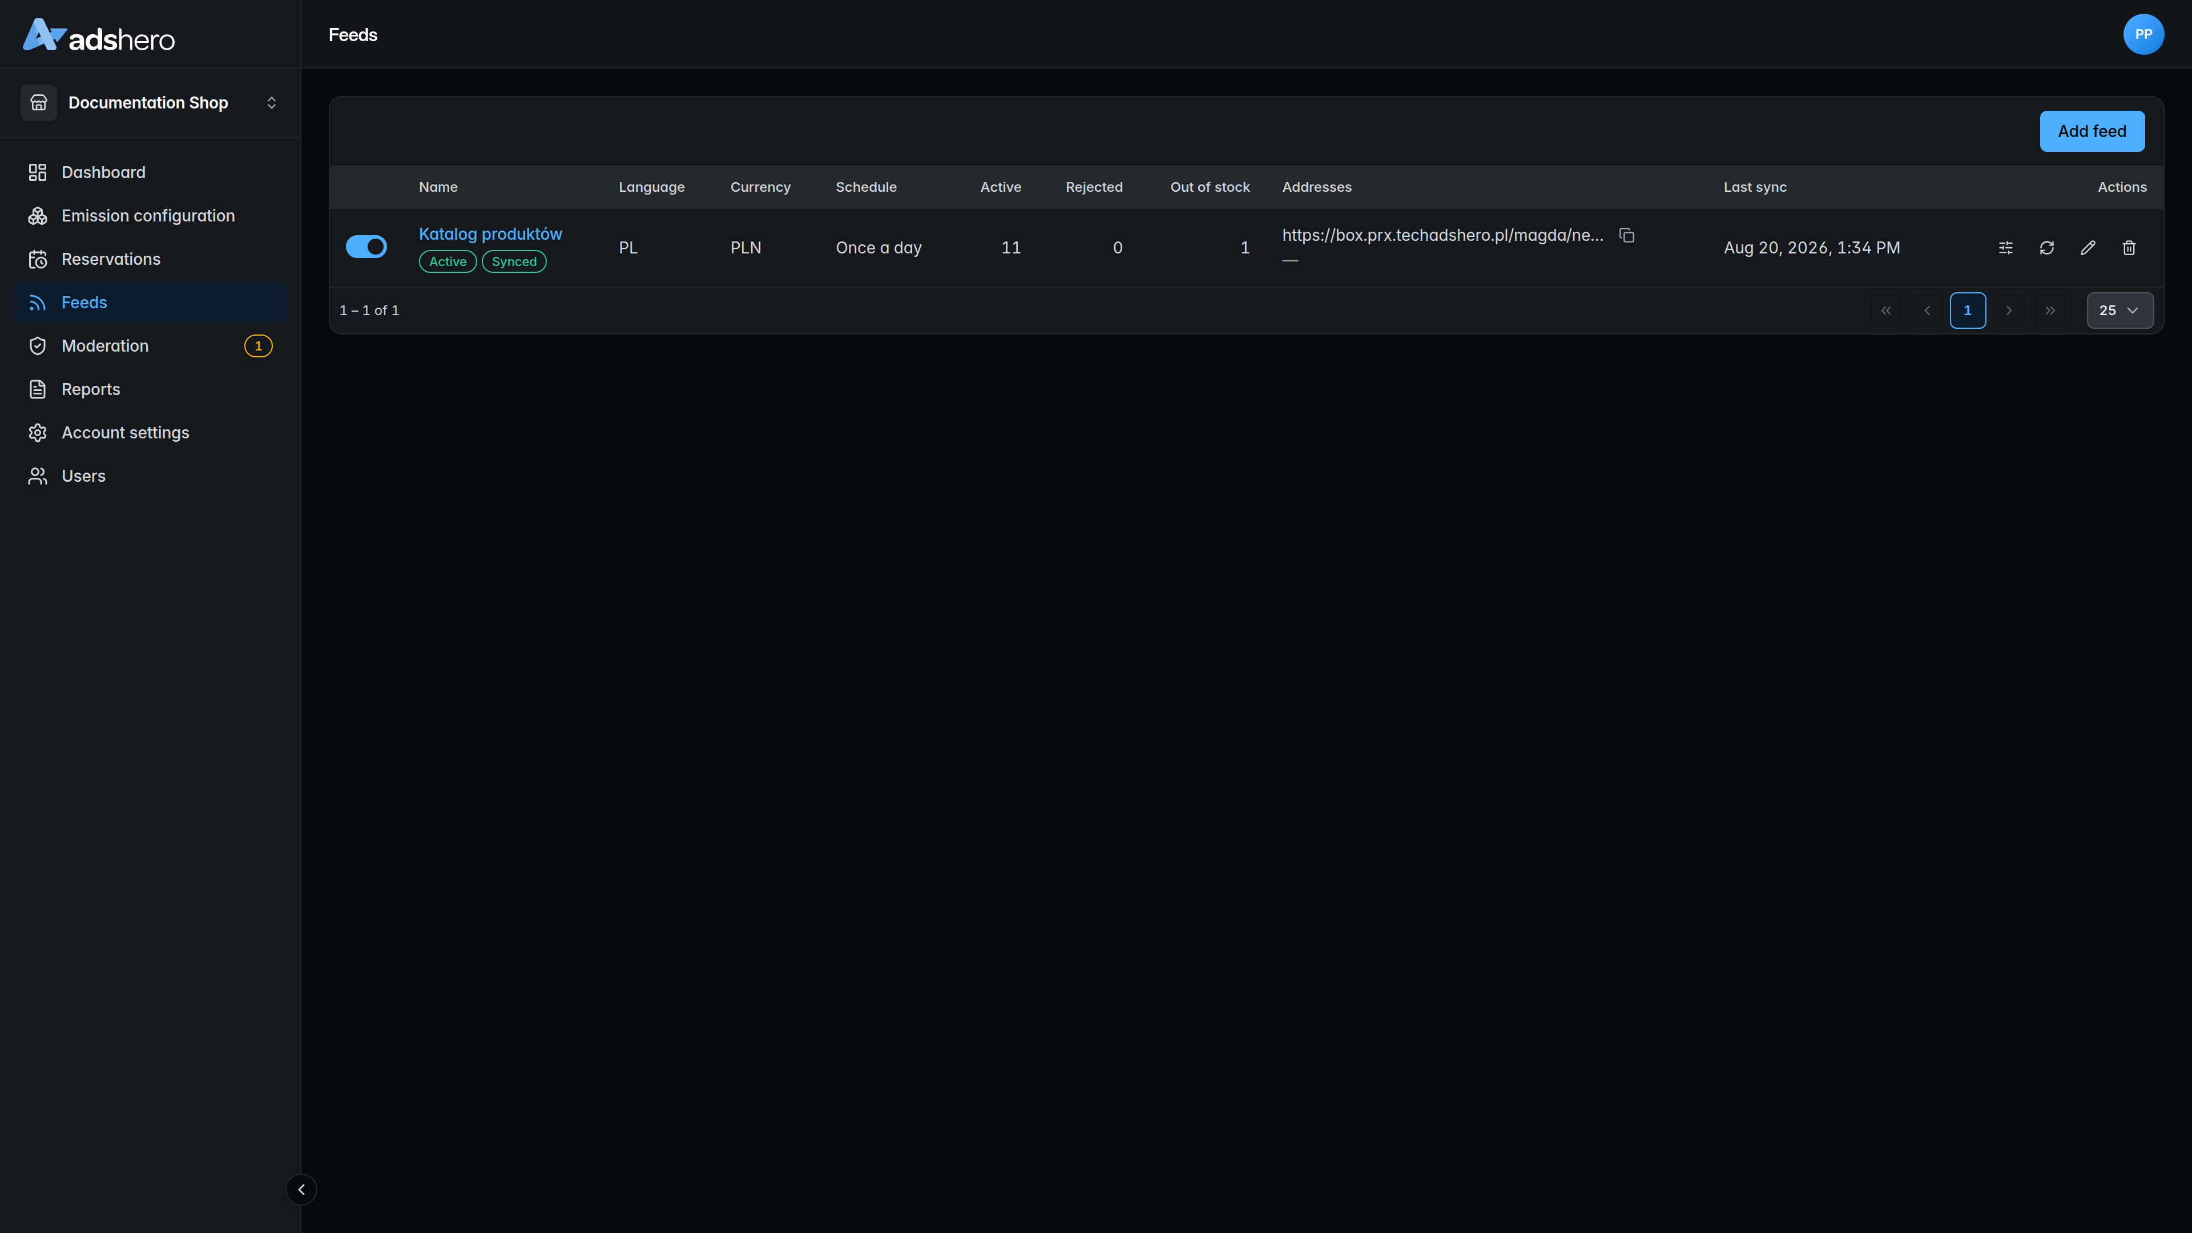
Task: Copy the feed address to clipboard
Action: [1626, 235]
